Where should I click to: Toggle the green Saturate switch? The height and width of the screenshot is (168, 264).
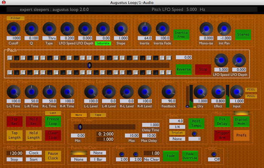103,43
